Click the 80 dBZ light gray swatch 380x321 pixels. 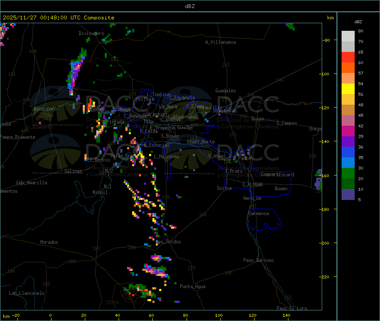348,36
